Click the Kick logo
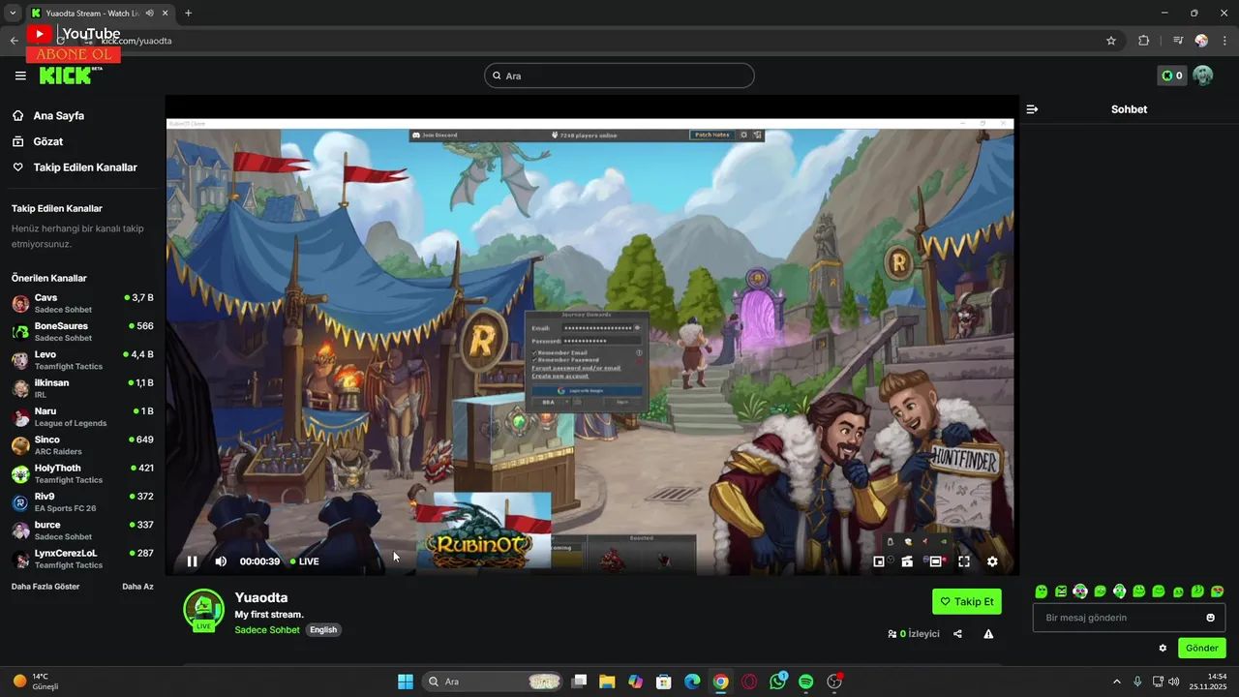Image resolution: width=1239 pixels, height=697 pixels. pos(70,76)
